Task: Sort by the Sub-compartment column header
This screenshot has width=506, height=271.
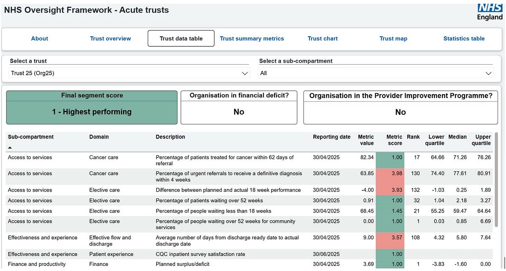Action: coord(31,137)
